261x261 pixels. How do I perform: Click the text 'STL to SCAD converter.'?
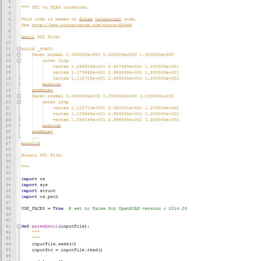[61, 7]
